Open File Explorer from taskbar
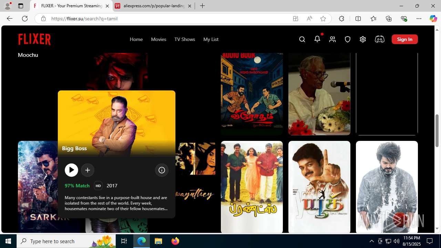 (158, 241)
